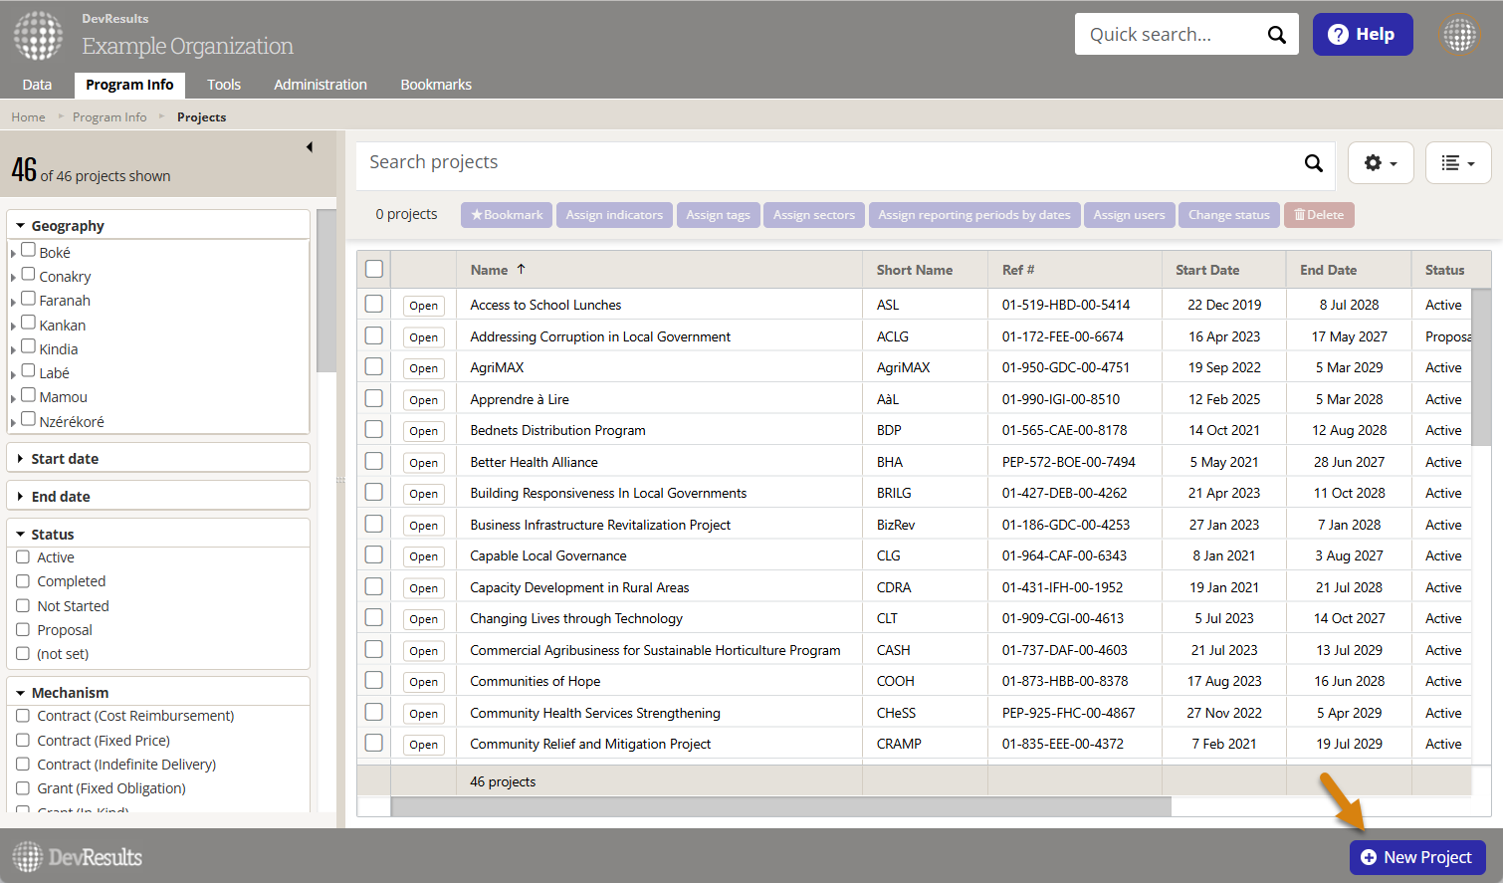
Task: Select the Access to School Lunches row checkbox
Action: pos(374,305)
